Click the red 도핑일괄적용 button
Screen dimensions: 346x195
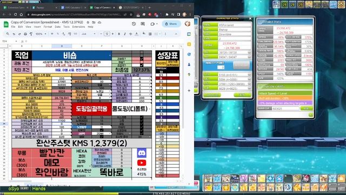tap(91, 109)
